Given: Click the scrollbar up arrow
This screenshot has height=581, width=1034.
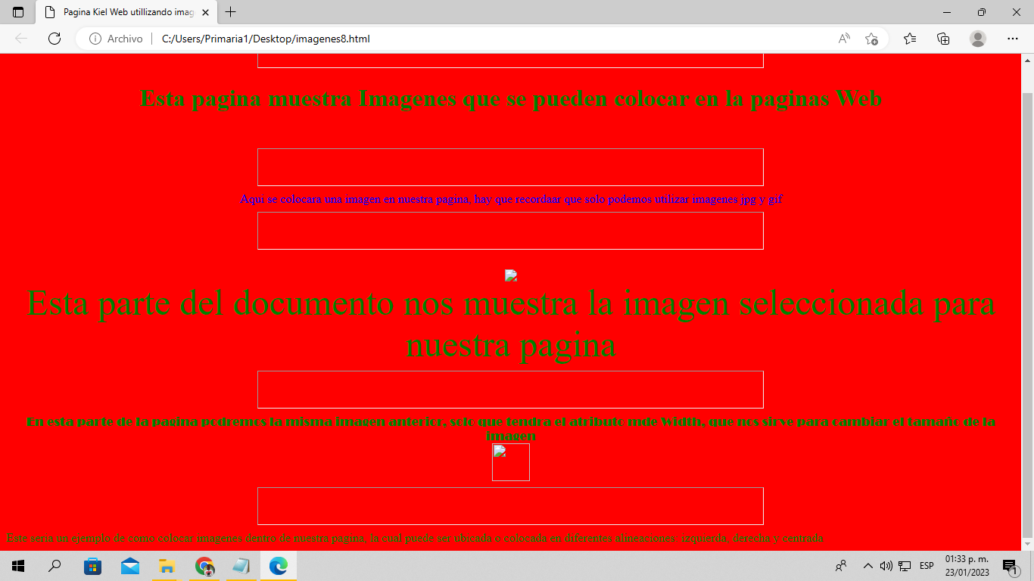Looking at the screenshot, I should point(1028,60).
